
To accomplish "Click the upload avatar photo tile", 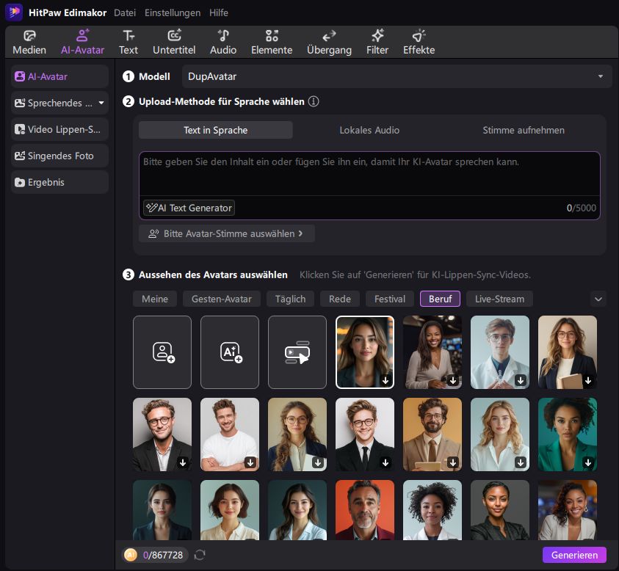I will click(x=162, y=352).
